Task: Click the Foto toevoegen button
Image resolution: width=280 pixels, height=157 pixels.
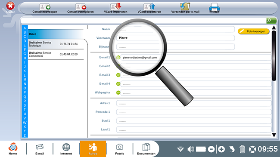Action: (x=254, y=31)
